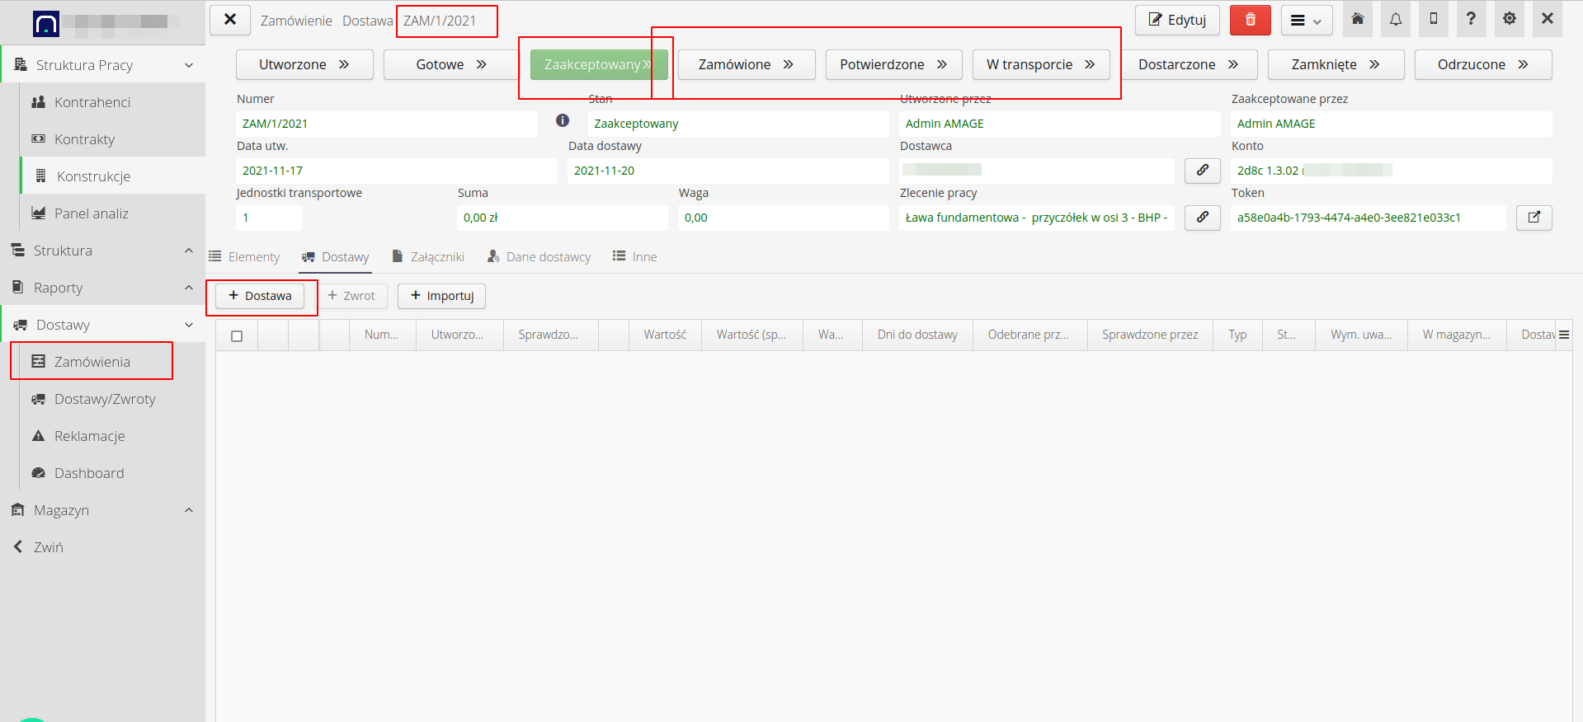Open notifications bell icon
This screenshot has width=1583, height=722.
point(1395,20)
